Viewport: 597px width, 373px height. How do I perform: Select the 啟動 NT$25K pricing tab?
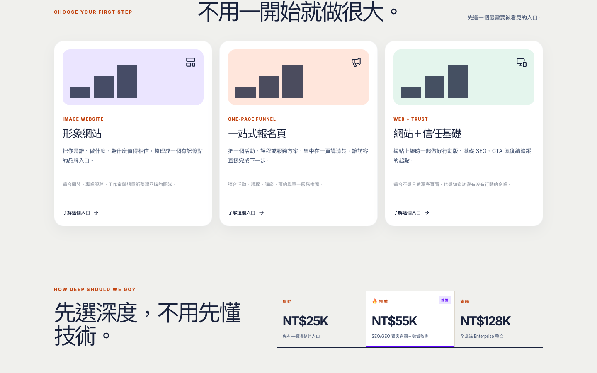point(322,319)
